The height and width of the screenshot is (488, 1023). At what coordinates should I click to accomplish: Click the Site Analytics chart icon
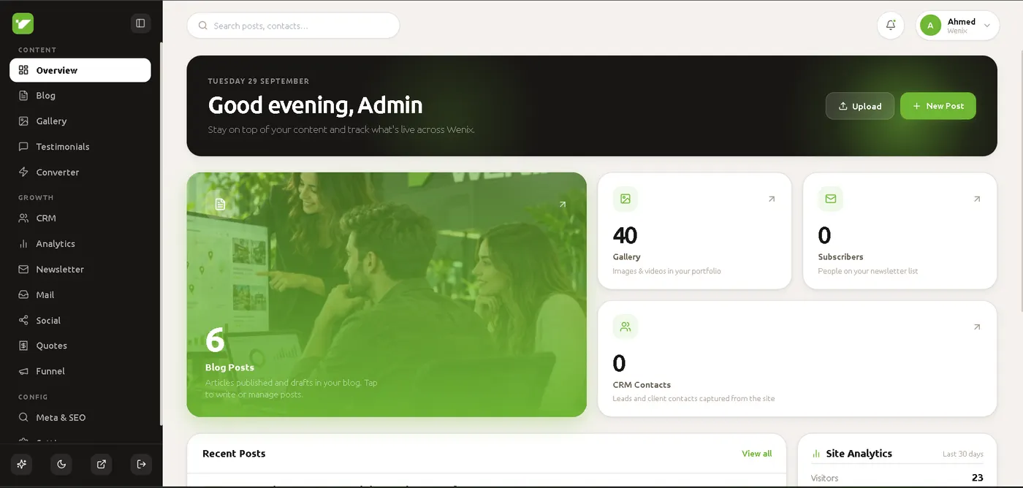pos(816,454)
